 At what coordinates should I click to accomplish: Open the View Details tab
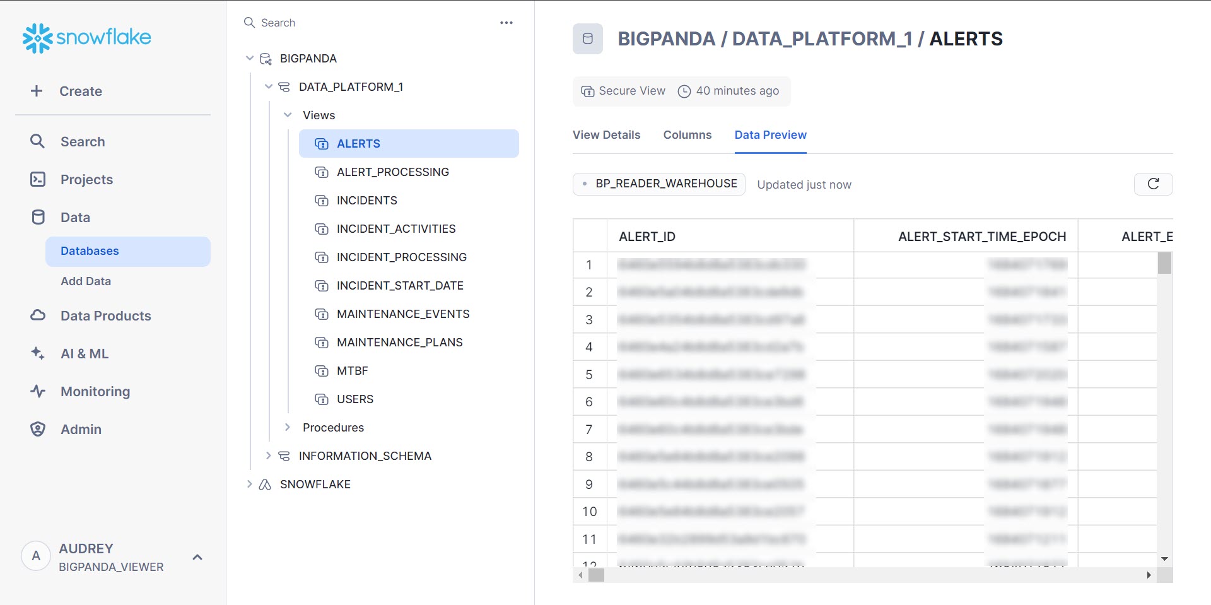click(606, 135)
